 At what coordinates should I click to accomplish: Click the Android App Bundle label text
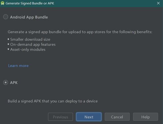29,17
